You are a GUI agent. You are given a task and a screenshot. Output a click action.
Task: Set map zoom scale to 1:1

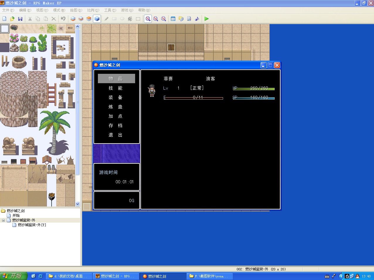pos(148,19)
